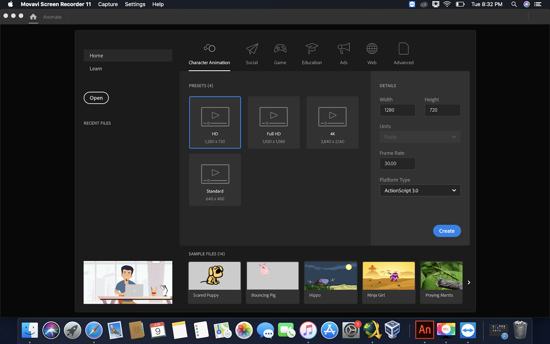550x344 pixels.
Task: Open the Hippo sample file
Action: point(331,282)
